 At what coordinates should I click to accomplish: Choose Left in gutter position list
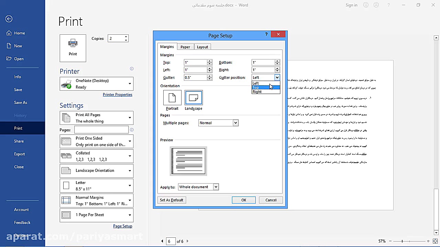click(266, 83)
